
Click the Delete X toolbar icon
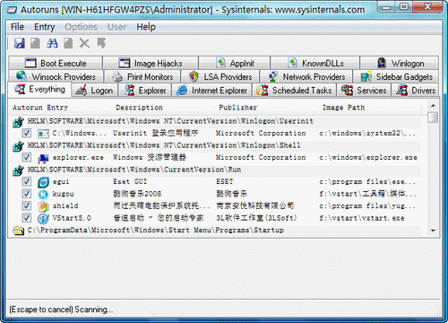(x=84, y=43)
